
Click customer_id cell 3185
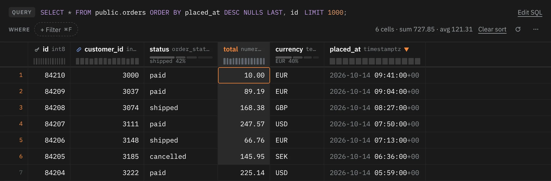point(107,156)
